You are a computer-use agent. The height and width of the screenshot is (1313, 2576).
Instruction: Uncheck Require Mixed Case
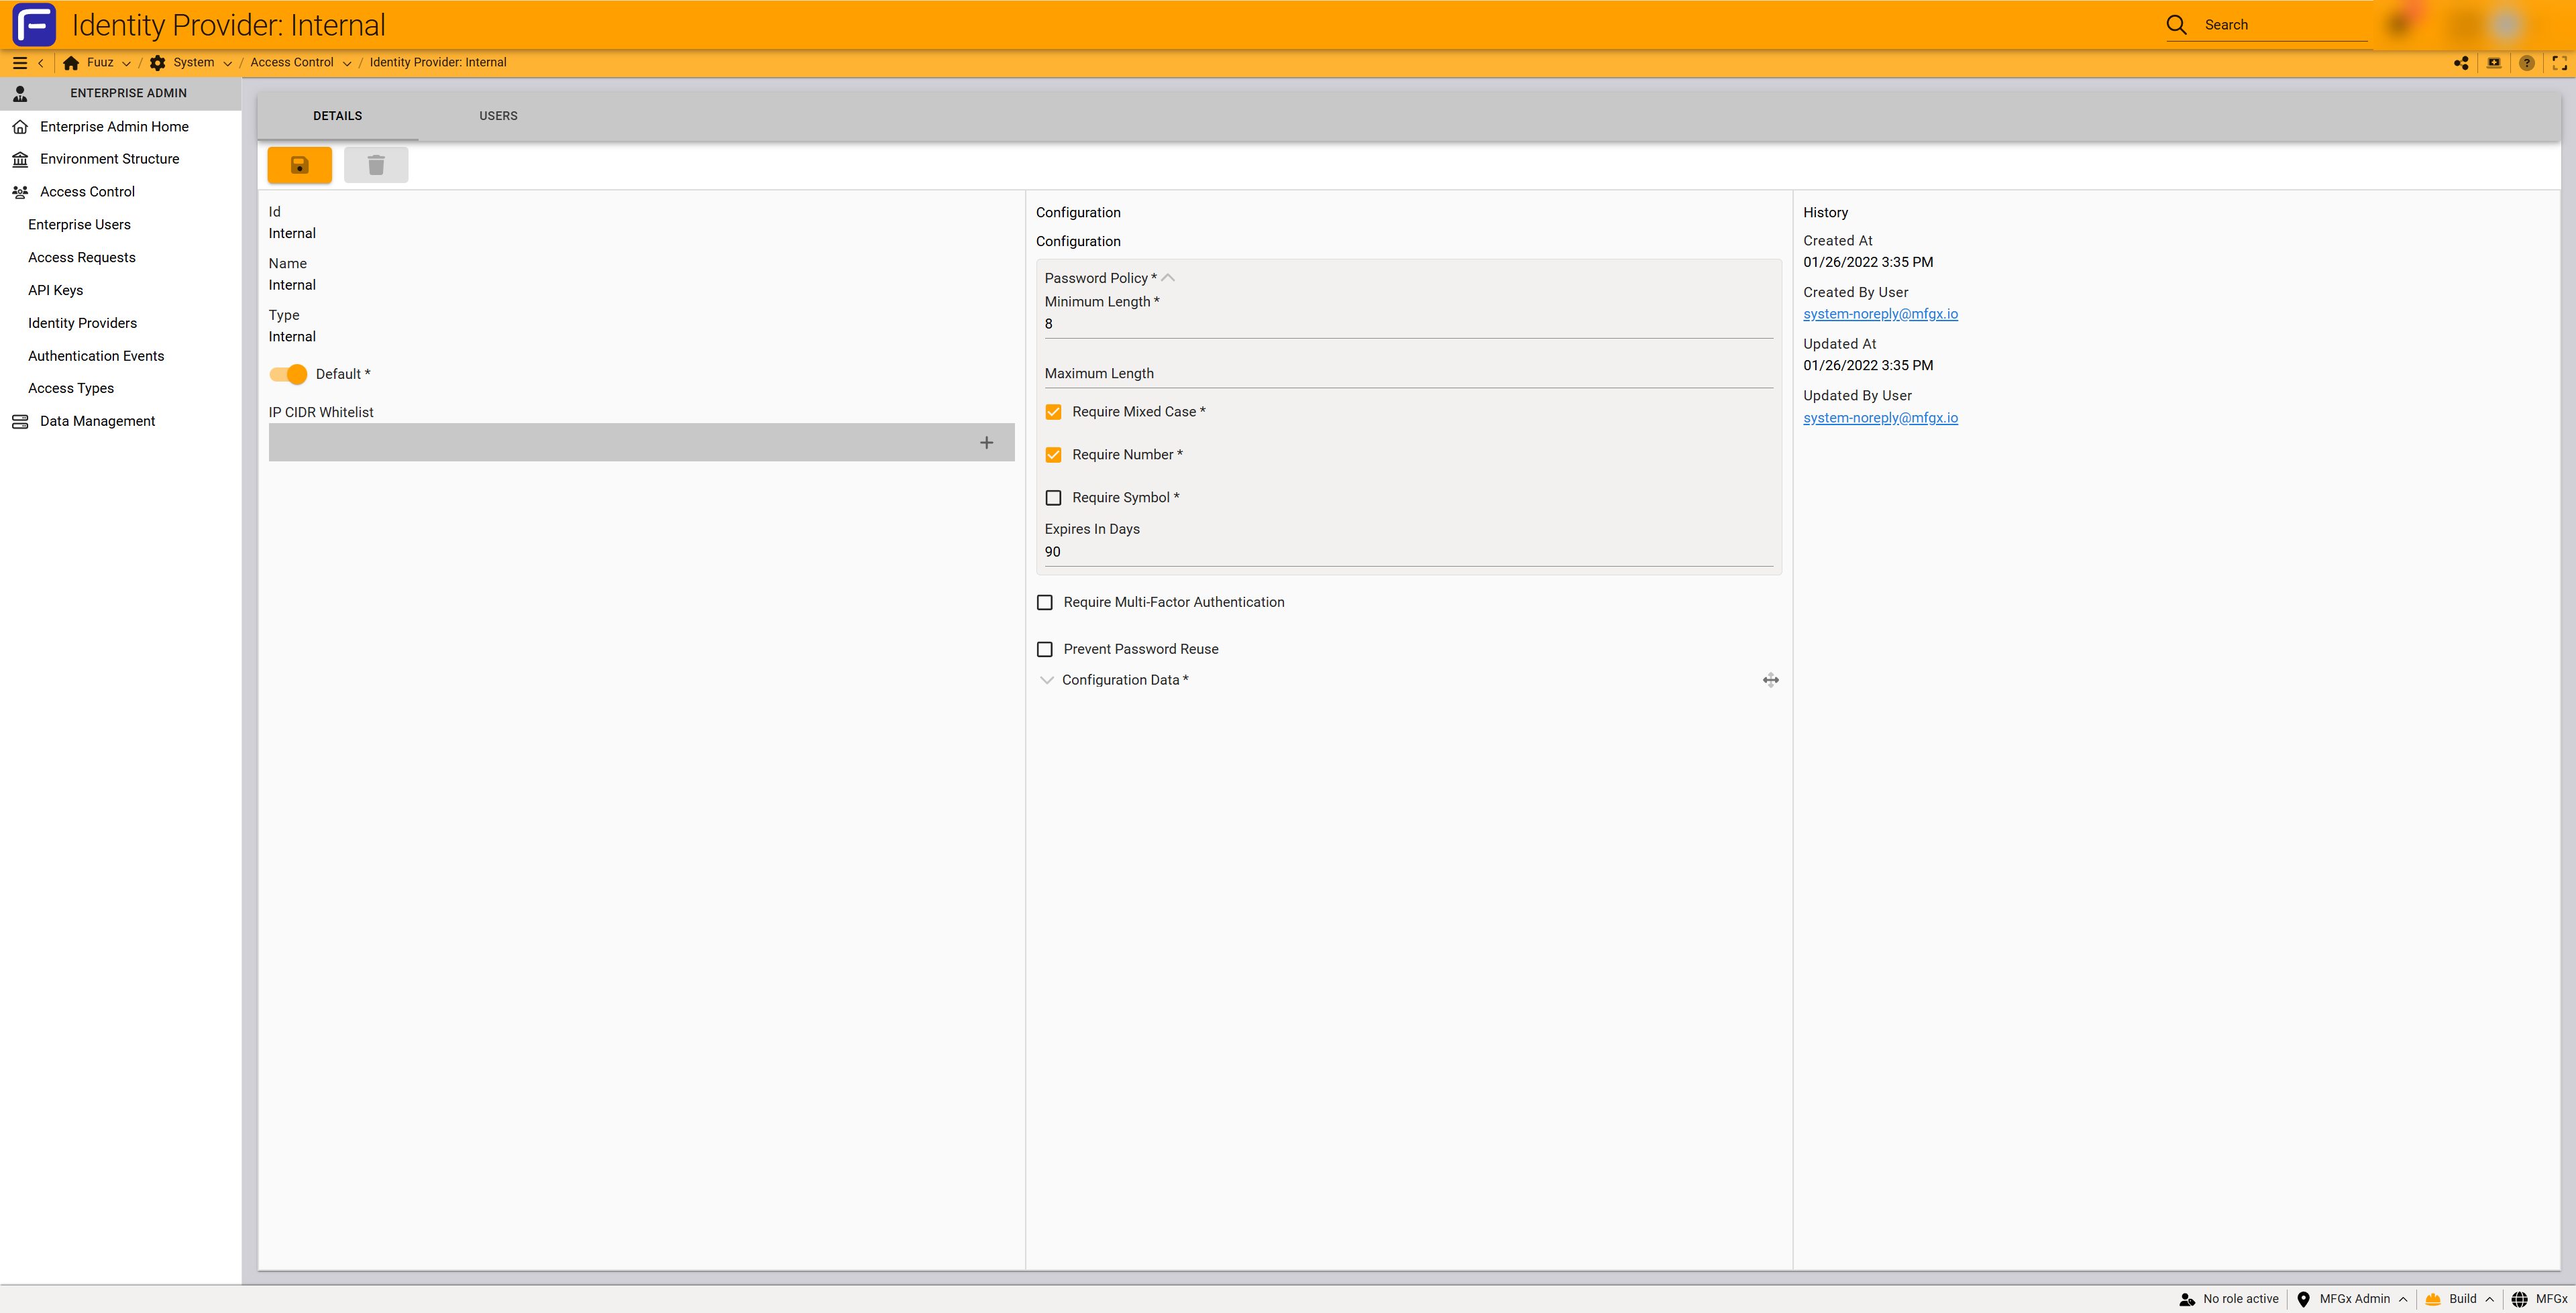1053,412
